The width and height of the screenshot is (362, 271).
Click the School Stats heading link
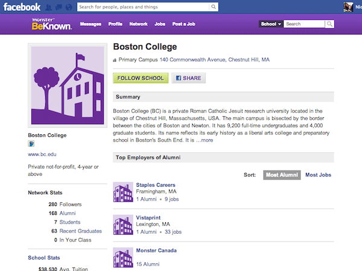[x=44, y=258]
